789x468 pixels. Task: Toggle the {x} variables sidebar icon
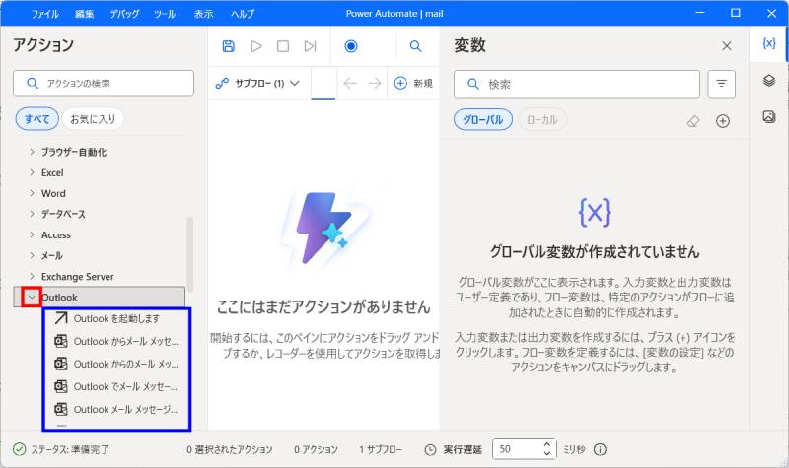tap(769, 43)
